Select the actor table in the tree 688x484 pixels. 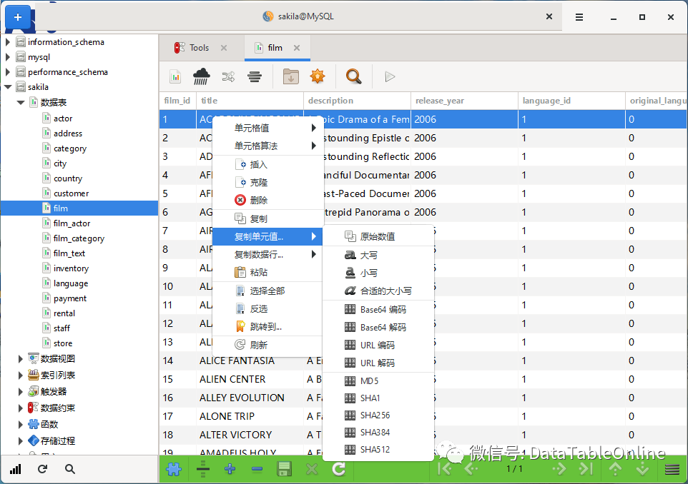tap(63, 119)
